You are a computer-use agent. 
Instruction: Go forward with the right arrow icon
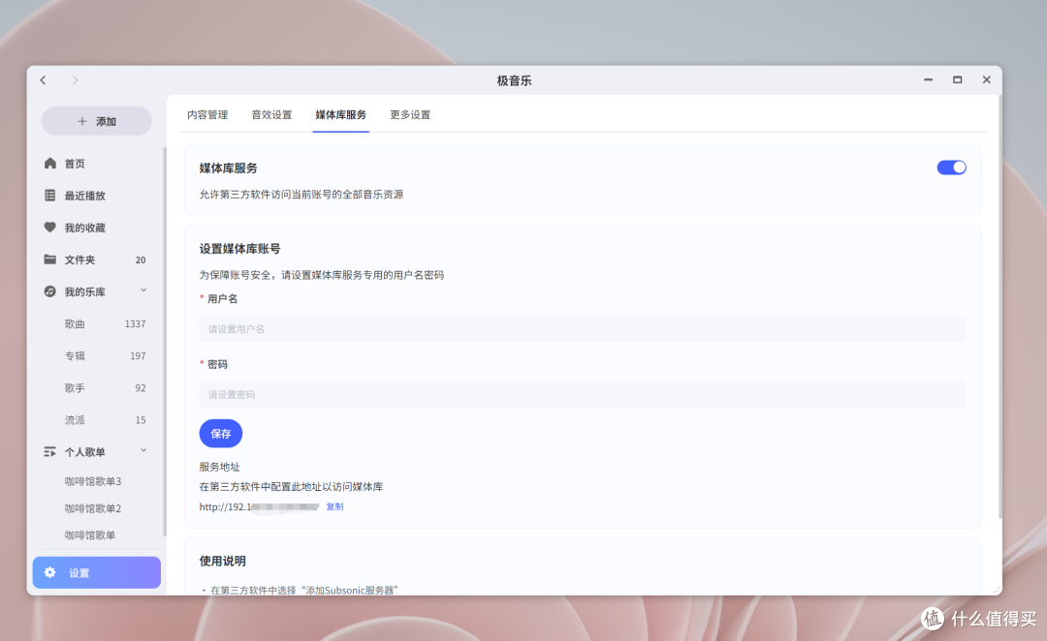[x=75, y=80]
